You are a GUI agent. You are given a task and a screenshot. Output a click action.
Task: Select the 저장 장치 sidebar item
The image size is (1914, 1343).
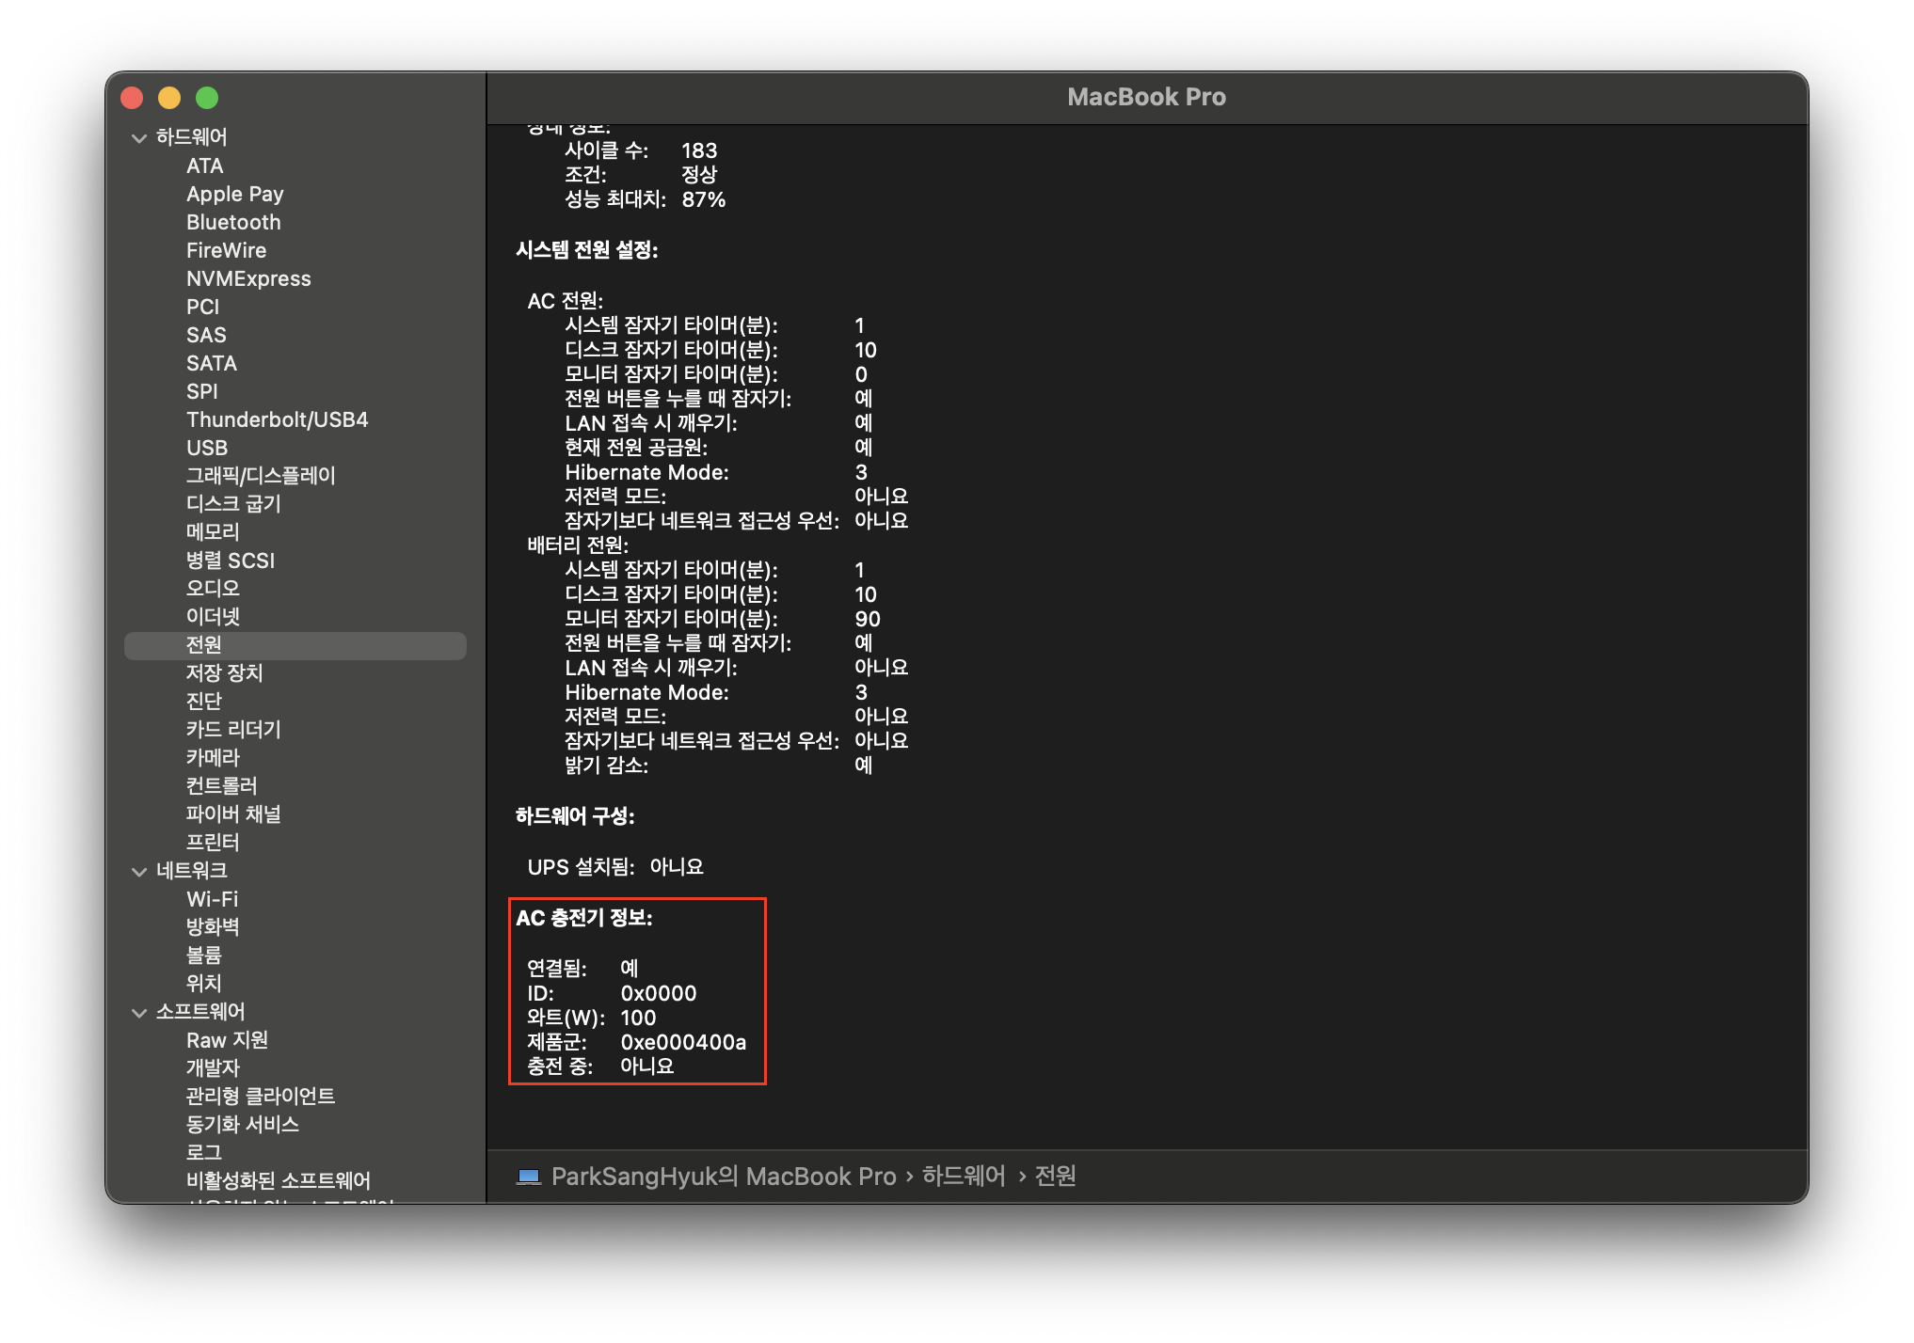tap(224, 673)
